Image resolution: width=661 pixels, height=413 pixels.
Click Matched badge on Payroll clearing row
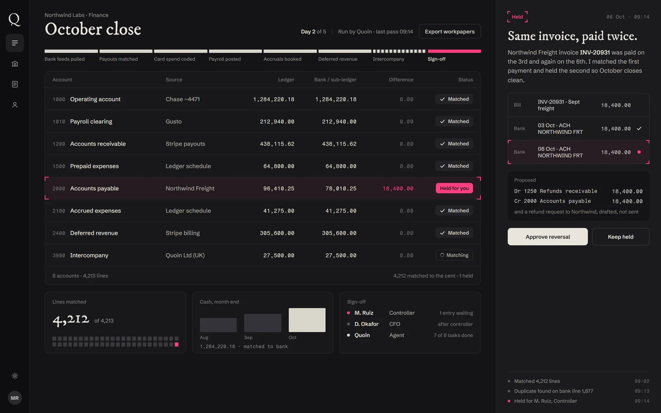(x=454, y=121)
